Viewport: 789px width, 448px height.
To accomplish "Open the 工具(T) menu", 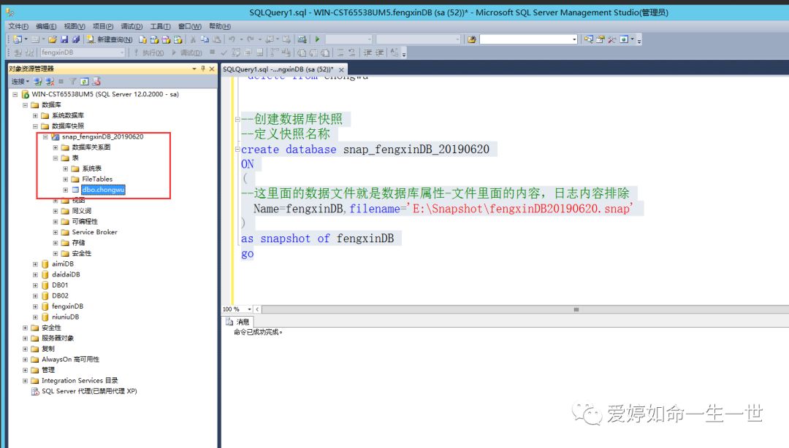I will coord(161,26).
